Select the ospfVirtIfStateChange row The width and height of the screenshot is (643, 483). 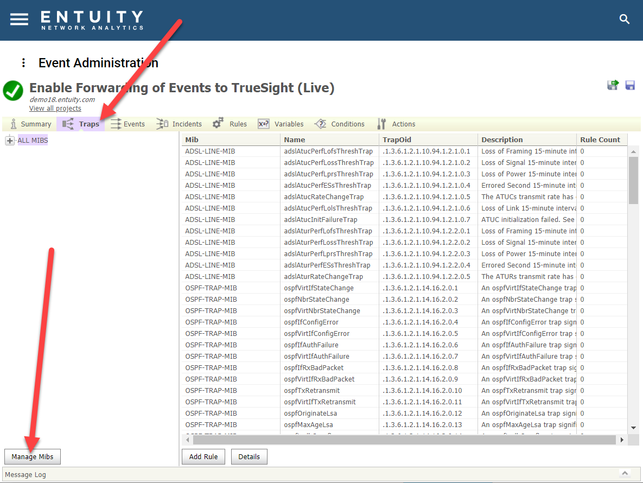404,288
